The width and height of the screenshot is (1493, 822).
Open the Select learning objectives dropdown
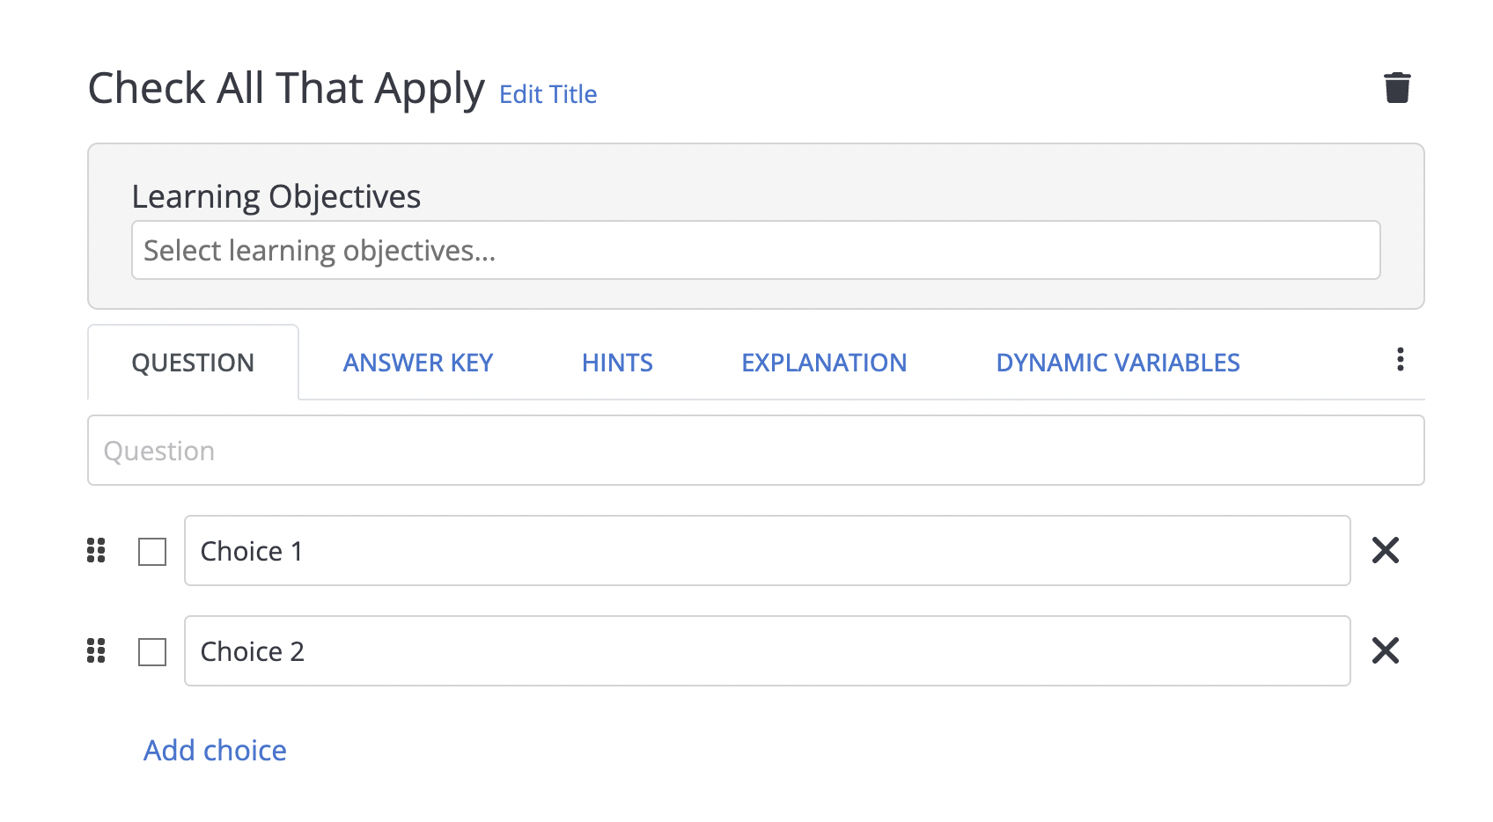(755, 250)
